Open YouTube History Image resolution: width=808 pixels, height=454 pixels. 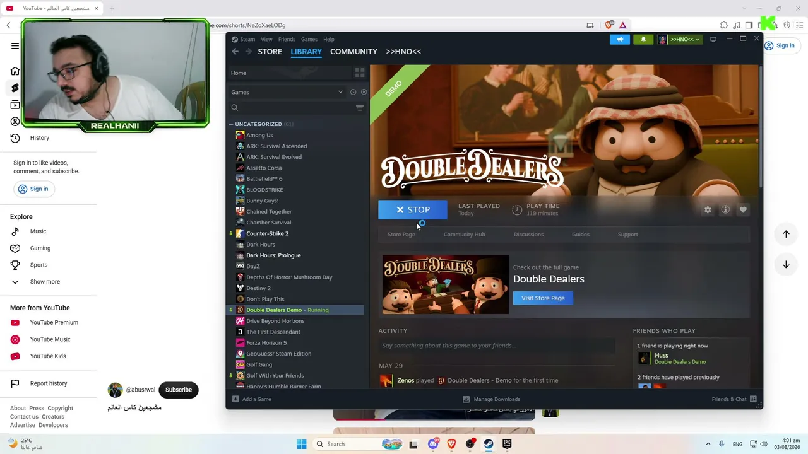(x=39, y=138)
